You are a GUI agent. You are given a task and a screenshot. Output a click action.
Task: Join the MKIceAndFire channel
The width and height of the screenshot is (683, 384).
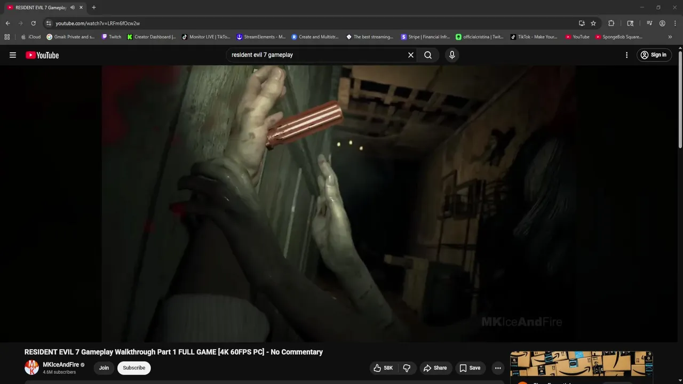104,368
